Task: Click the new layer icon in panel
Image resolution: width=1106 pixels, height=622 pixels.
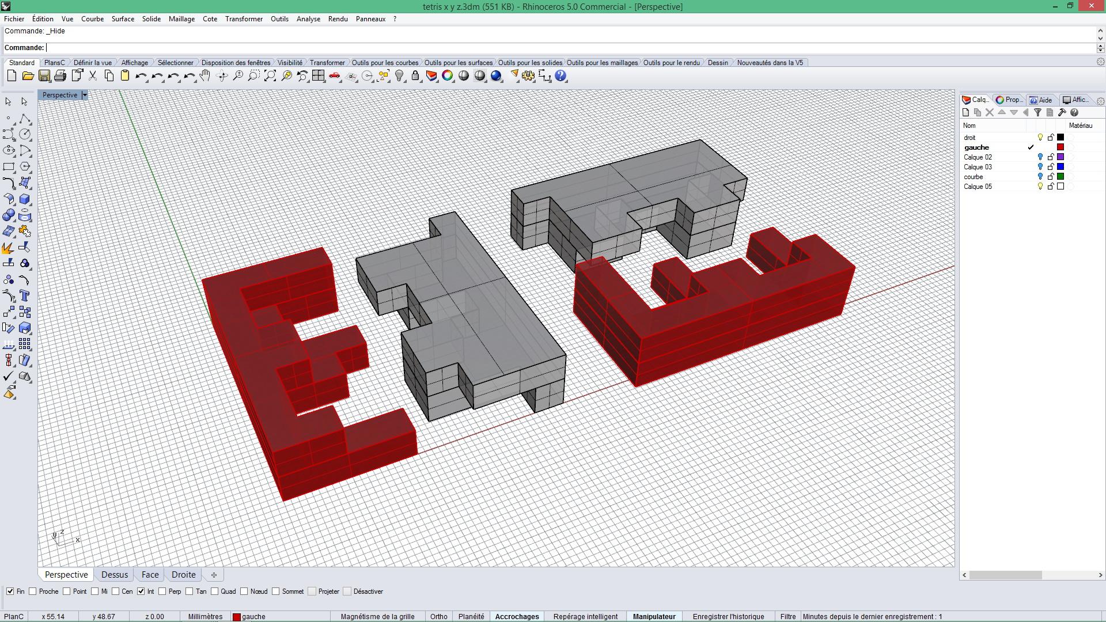Action: coord(966,113)
